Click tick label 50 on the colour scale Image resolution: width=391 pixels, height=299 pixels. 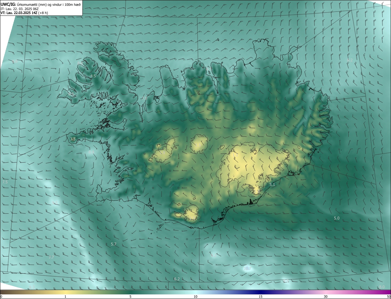pos(389,297)
